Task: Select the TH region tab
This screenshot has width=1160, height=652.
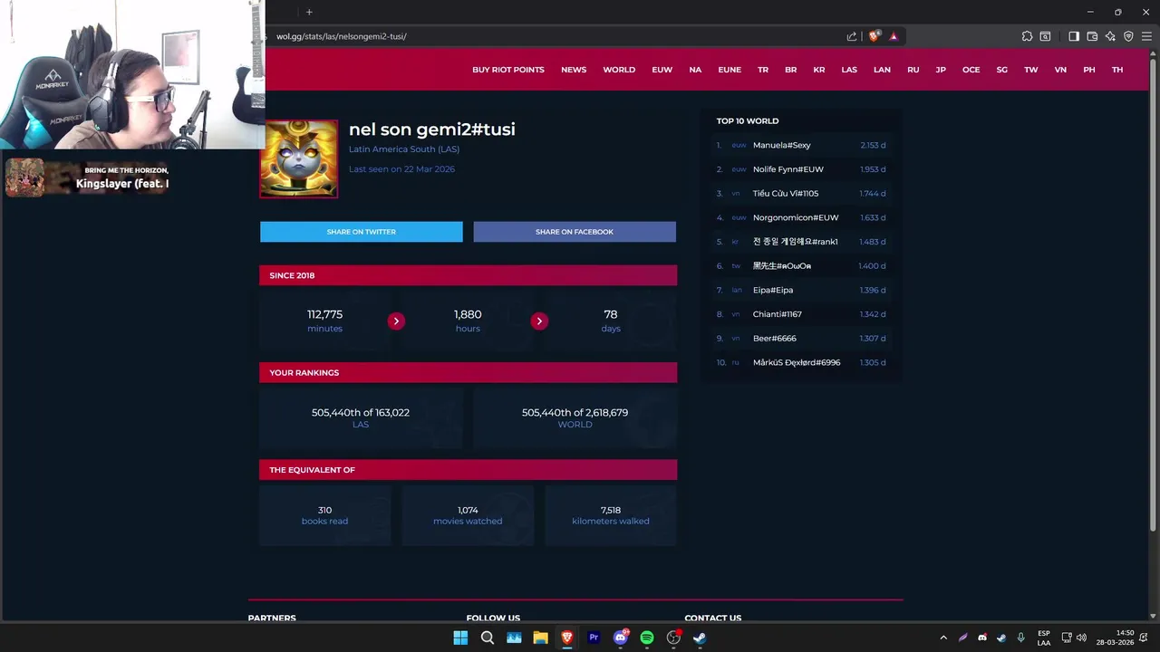Action: [x=1117, y=70]
